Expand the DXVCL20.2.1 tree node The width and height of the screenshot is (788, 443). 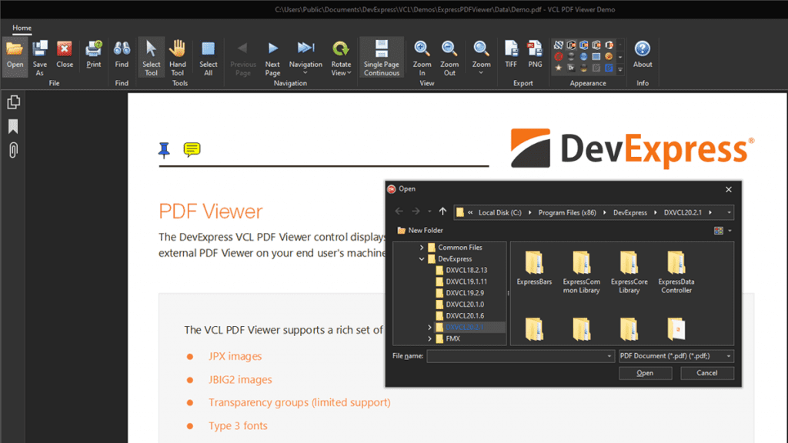pyautogui.click(x=429, y=327)
